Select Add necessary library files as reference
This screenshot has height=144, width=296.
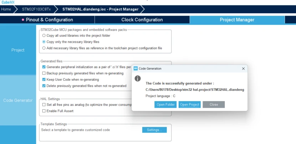click(x=44, y=48)
